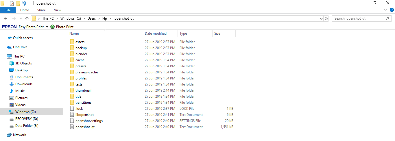Switch to the Share ribbon tab
Image resolution: width=395 pixels, height=141 pixels.
(x=41, y=10)
